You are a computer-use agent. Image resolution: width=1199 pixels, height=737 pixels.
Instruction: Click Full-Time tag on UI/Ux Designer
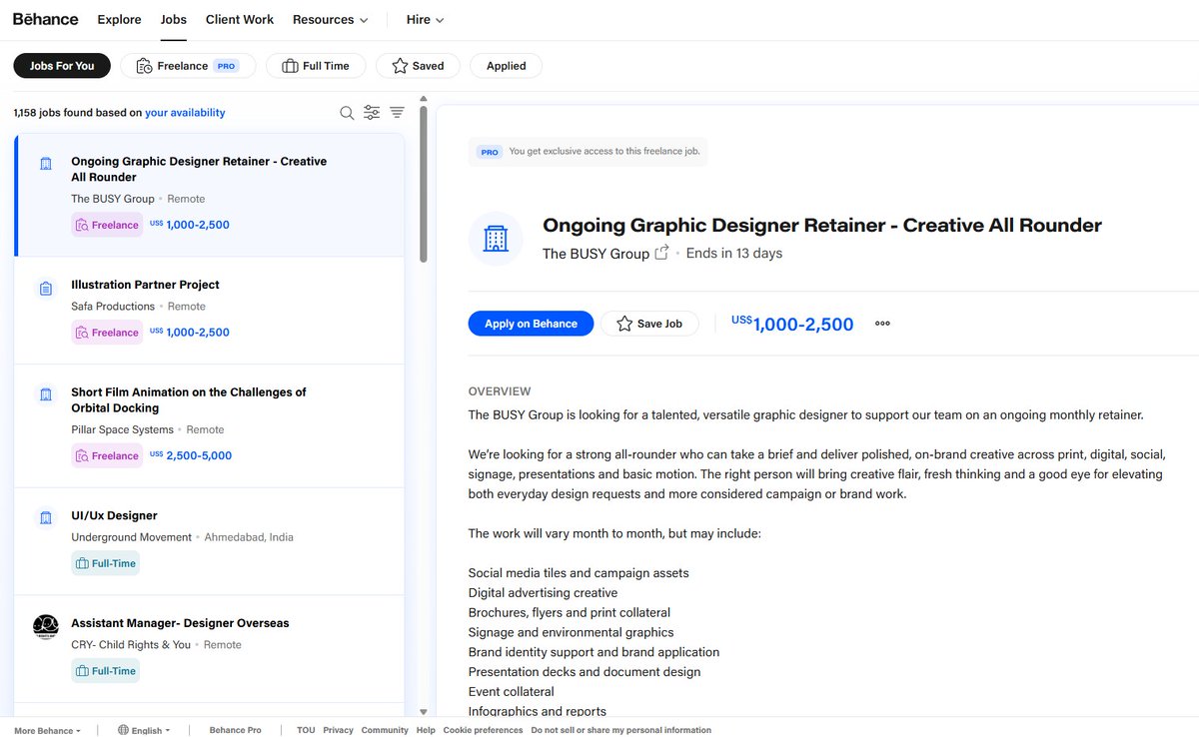tap(105, 563)
